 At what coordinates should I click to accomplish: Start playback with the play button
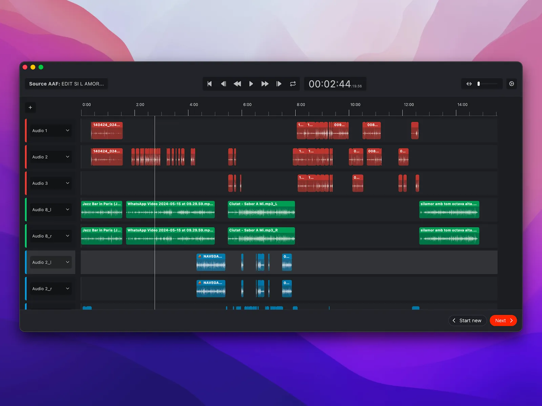click(251, 84)
